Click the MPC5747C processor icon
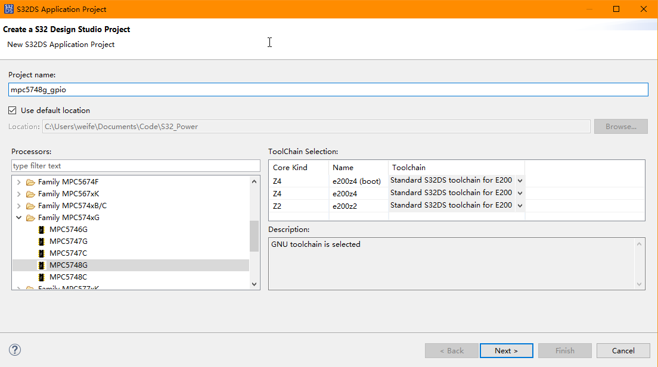 pos(41,253)
